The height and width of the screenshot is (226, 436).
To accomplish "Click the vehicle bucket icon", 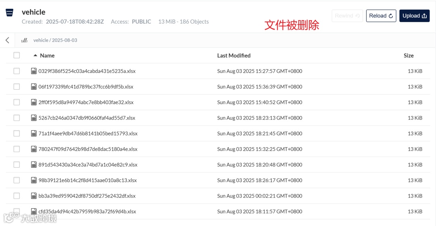I will tap(9, 13).
